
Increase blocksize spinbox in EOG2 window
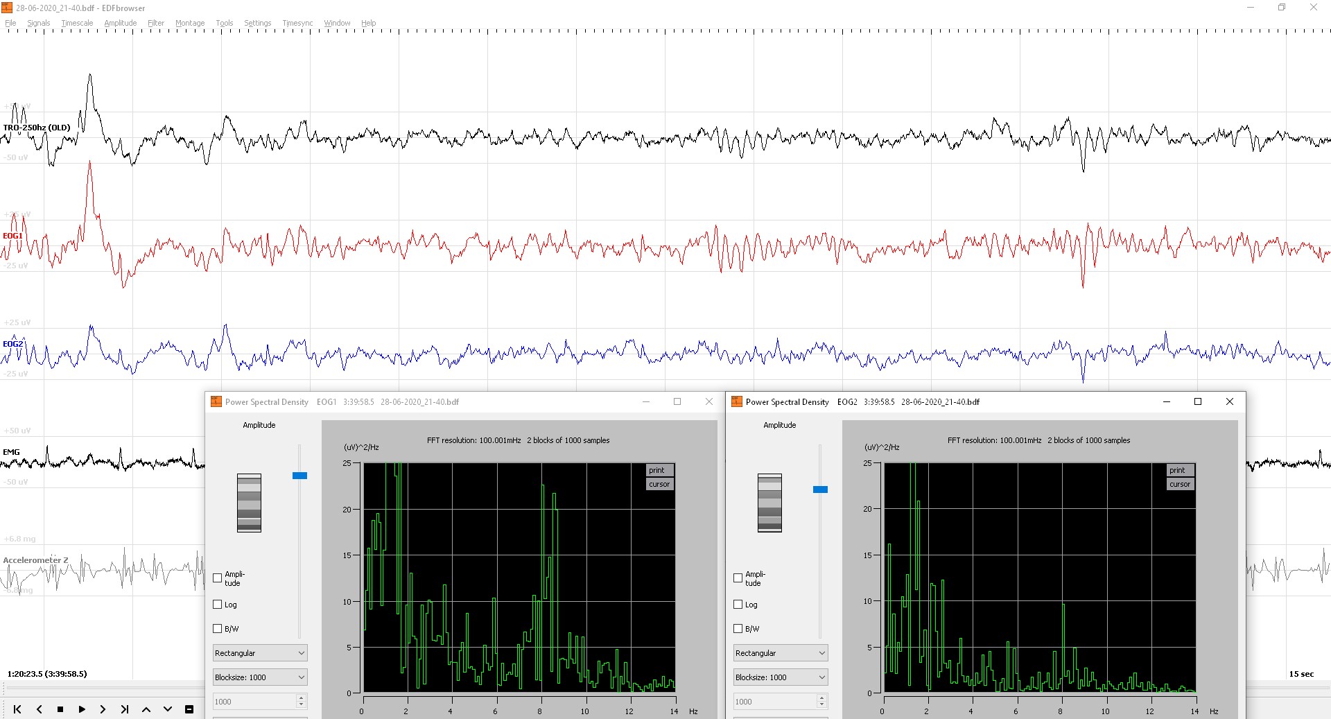pyautogui.click(x=821, y=698)
